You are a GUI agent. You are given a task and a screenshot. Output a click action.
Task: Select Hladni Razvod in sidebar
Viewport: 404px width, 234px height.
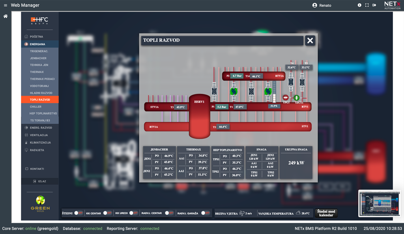tap(41, 93)
